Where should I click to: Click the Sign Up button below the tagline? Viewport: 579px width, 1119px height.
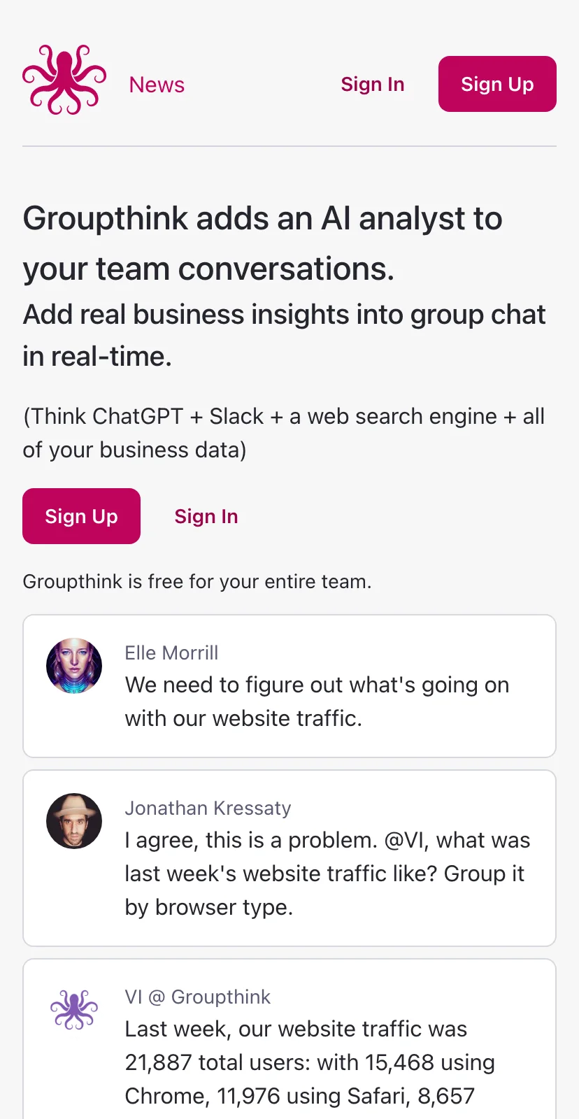(x=81, y=516)
